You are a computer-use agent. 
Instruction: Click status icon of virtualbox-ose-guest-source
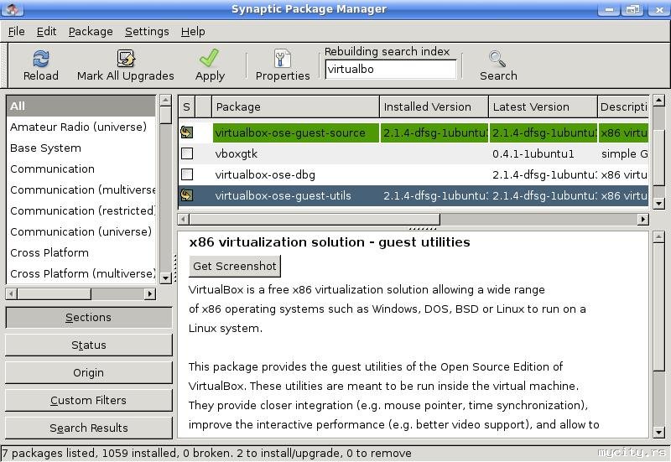point(186,132)
